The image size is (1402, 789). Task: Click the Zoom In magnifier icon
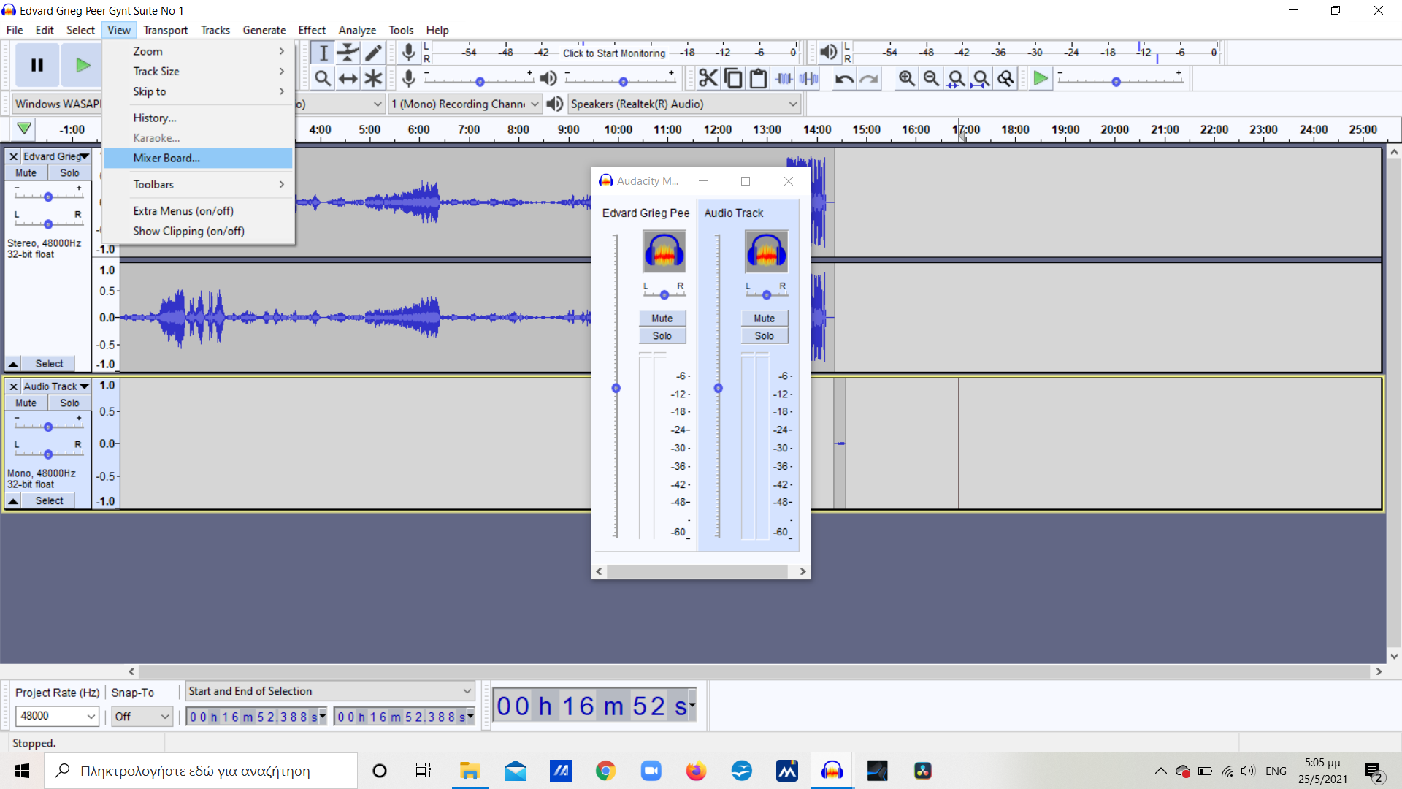pyautogui.click(x=906, y=78)
